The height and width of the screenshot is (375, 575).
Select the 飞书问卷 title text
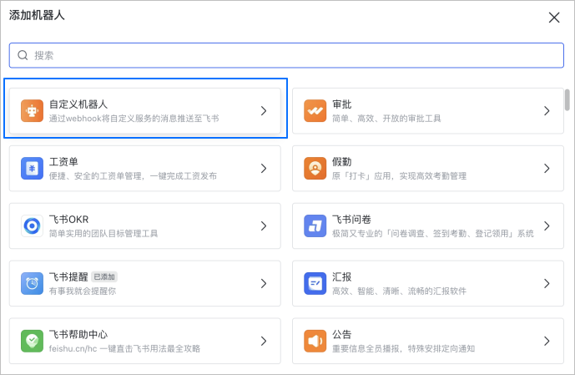pos(351,220)
